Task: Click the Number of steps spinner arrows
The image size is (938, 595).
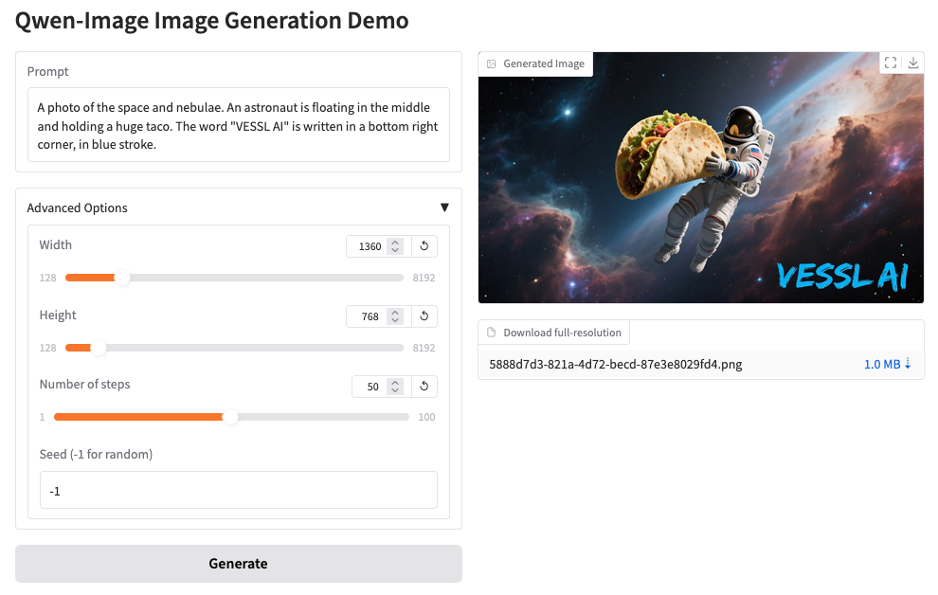Action: pos(395,387)
